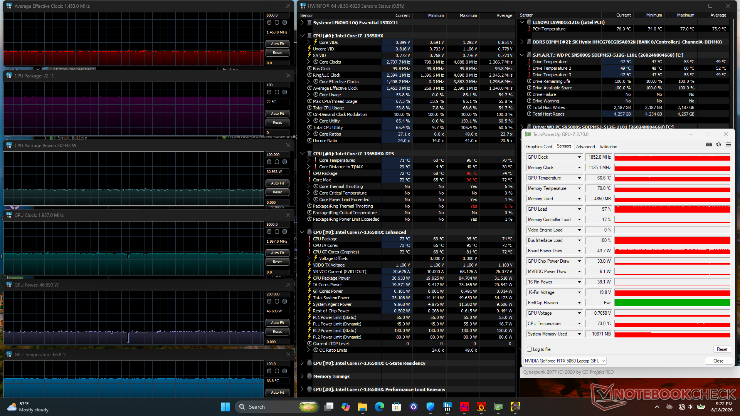The height and width of the screenshot is (416, 740).
Task: Open the volume control in the tray
Action: (690, 407)
